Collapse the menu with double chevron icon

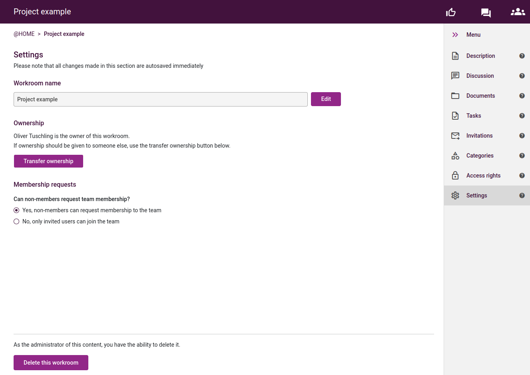[x=455, y=35]
